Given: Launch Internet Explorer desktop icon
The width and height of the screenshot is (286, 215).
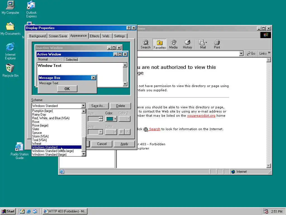Looking at the screenshot, I should coord(10,52).
